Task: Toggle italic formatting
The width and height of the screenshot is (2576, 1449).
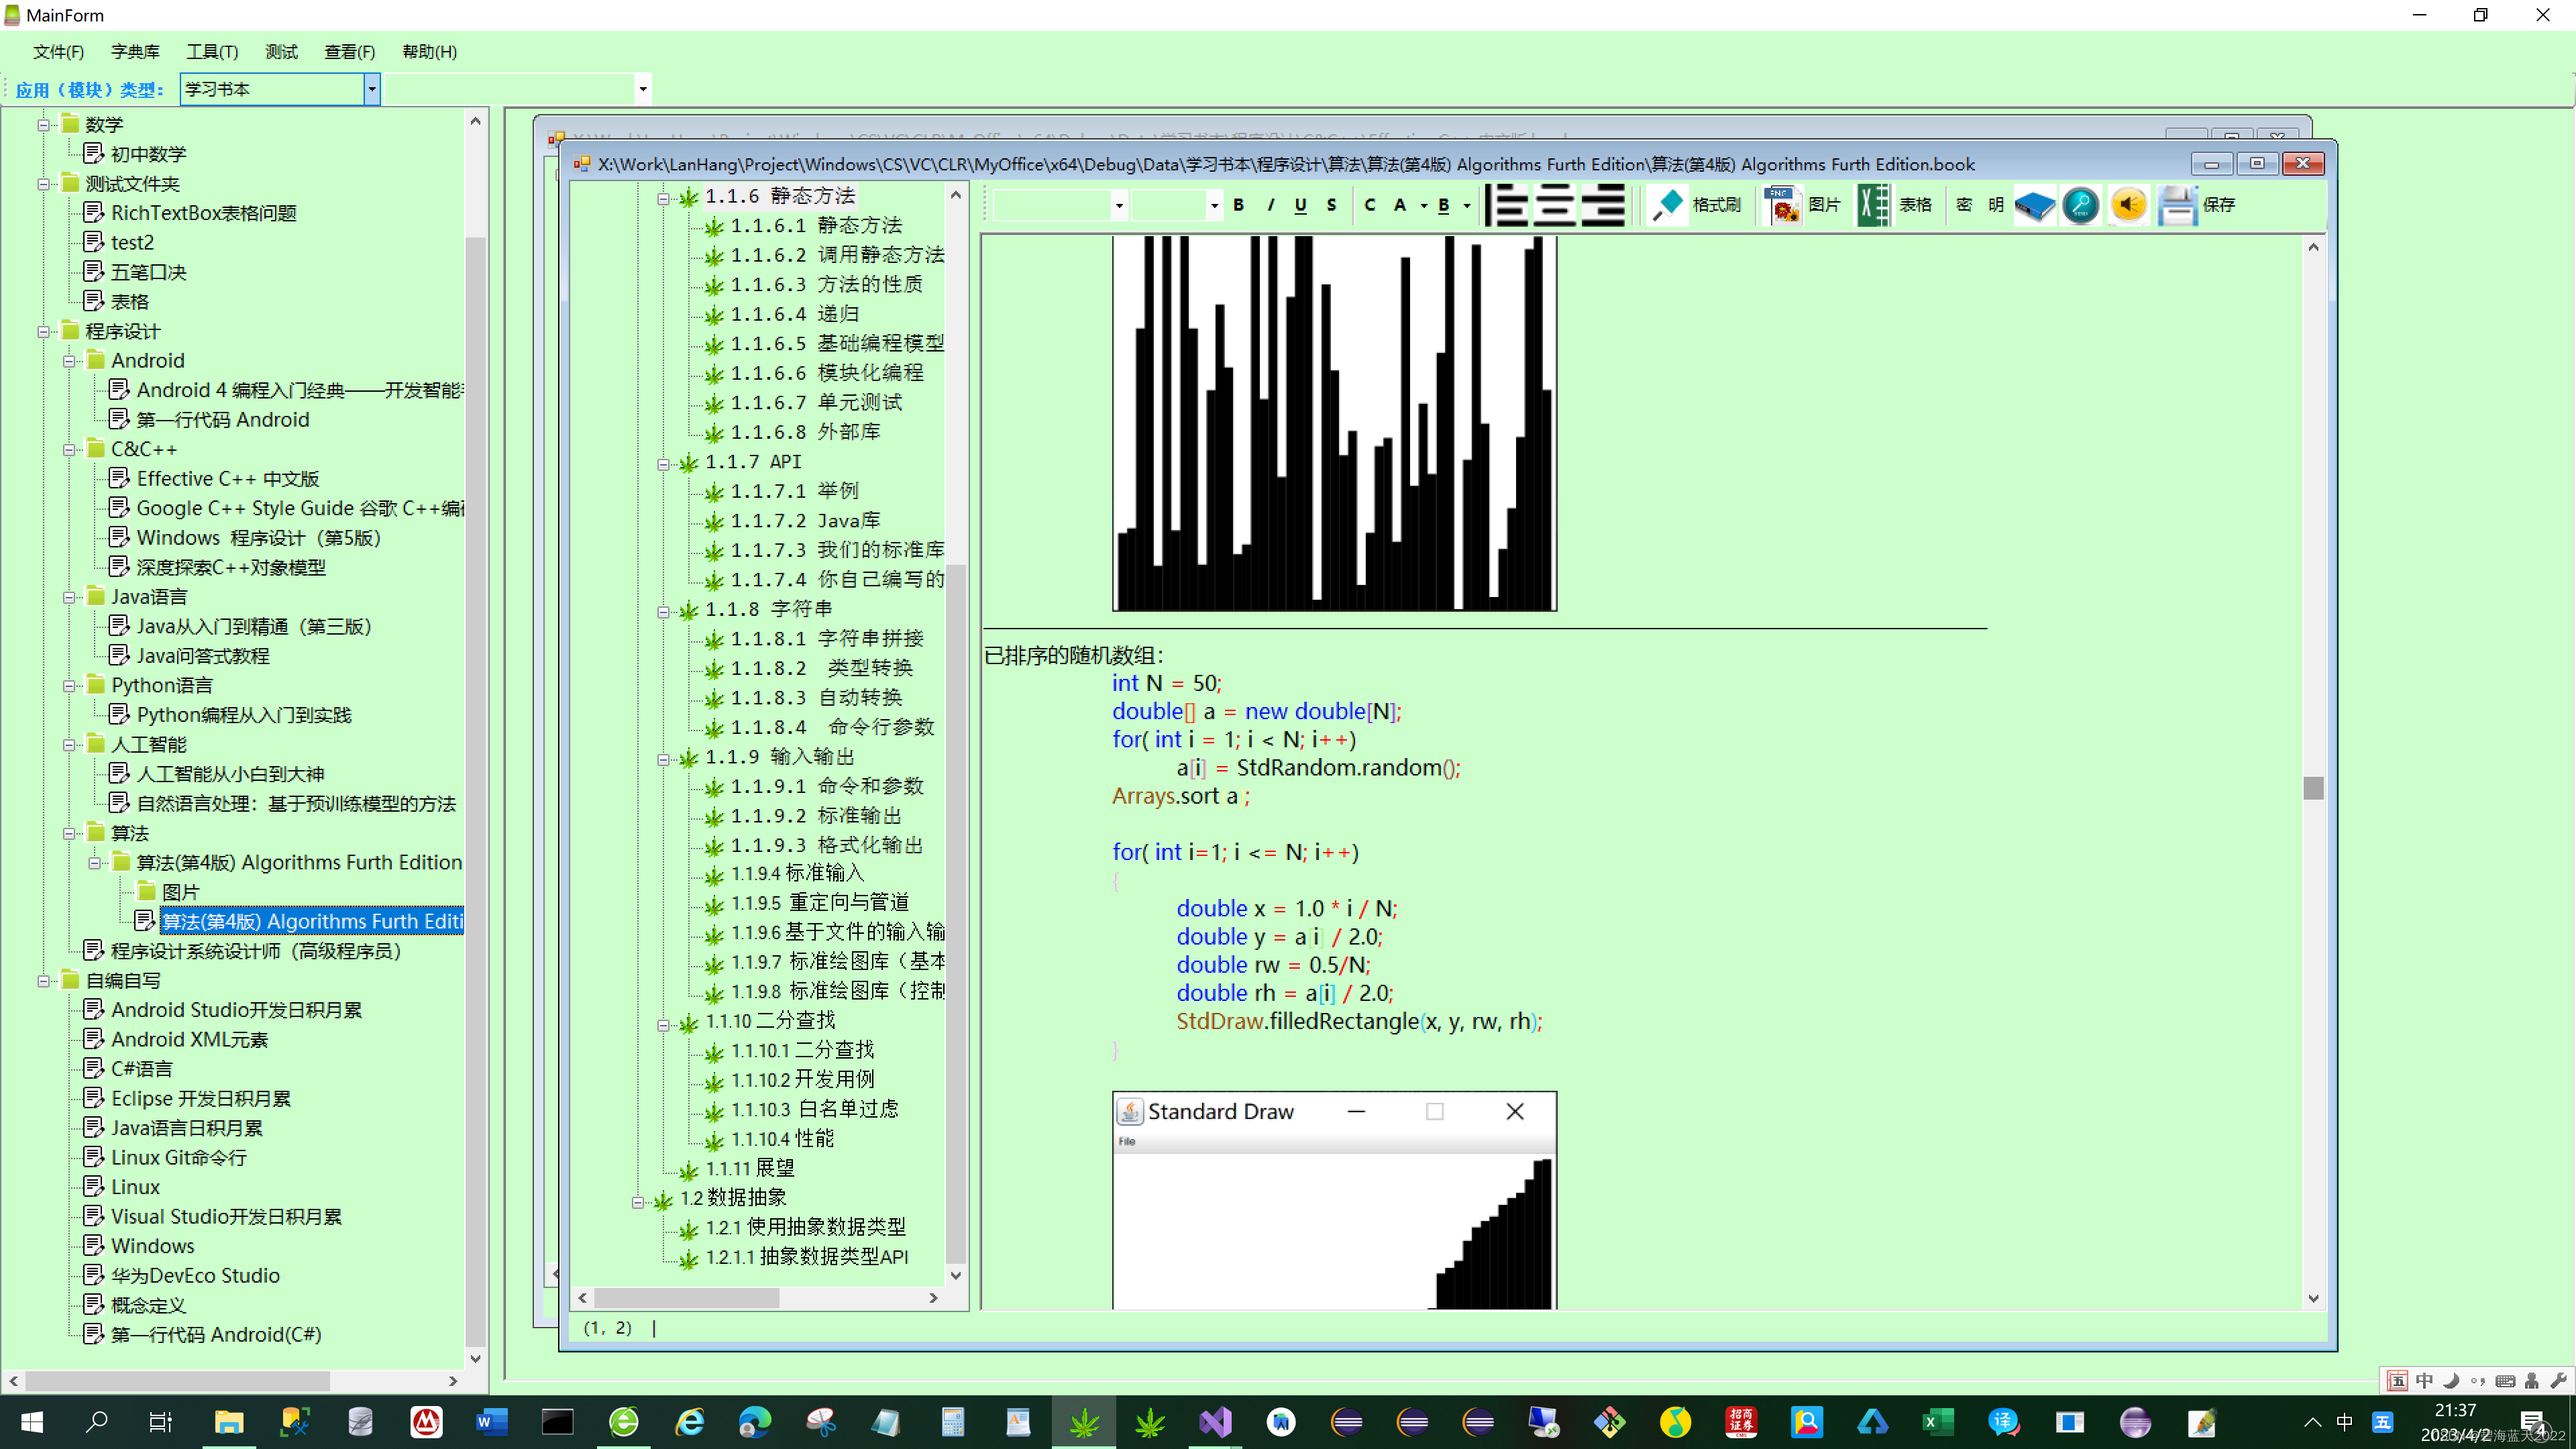Action: (1271, 205)
